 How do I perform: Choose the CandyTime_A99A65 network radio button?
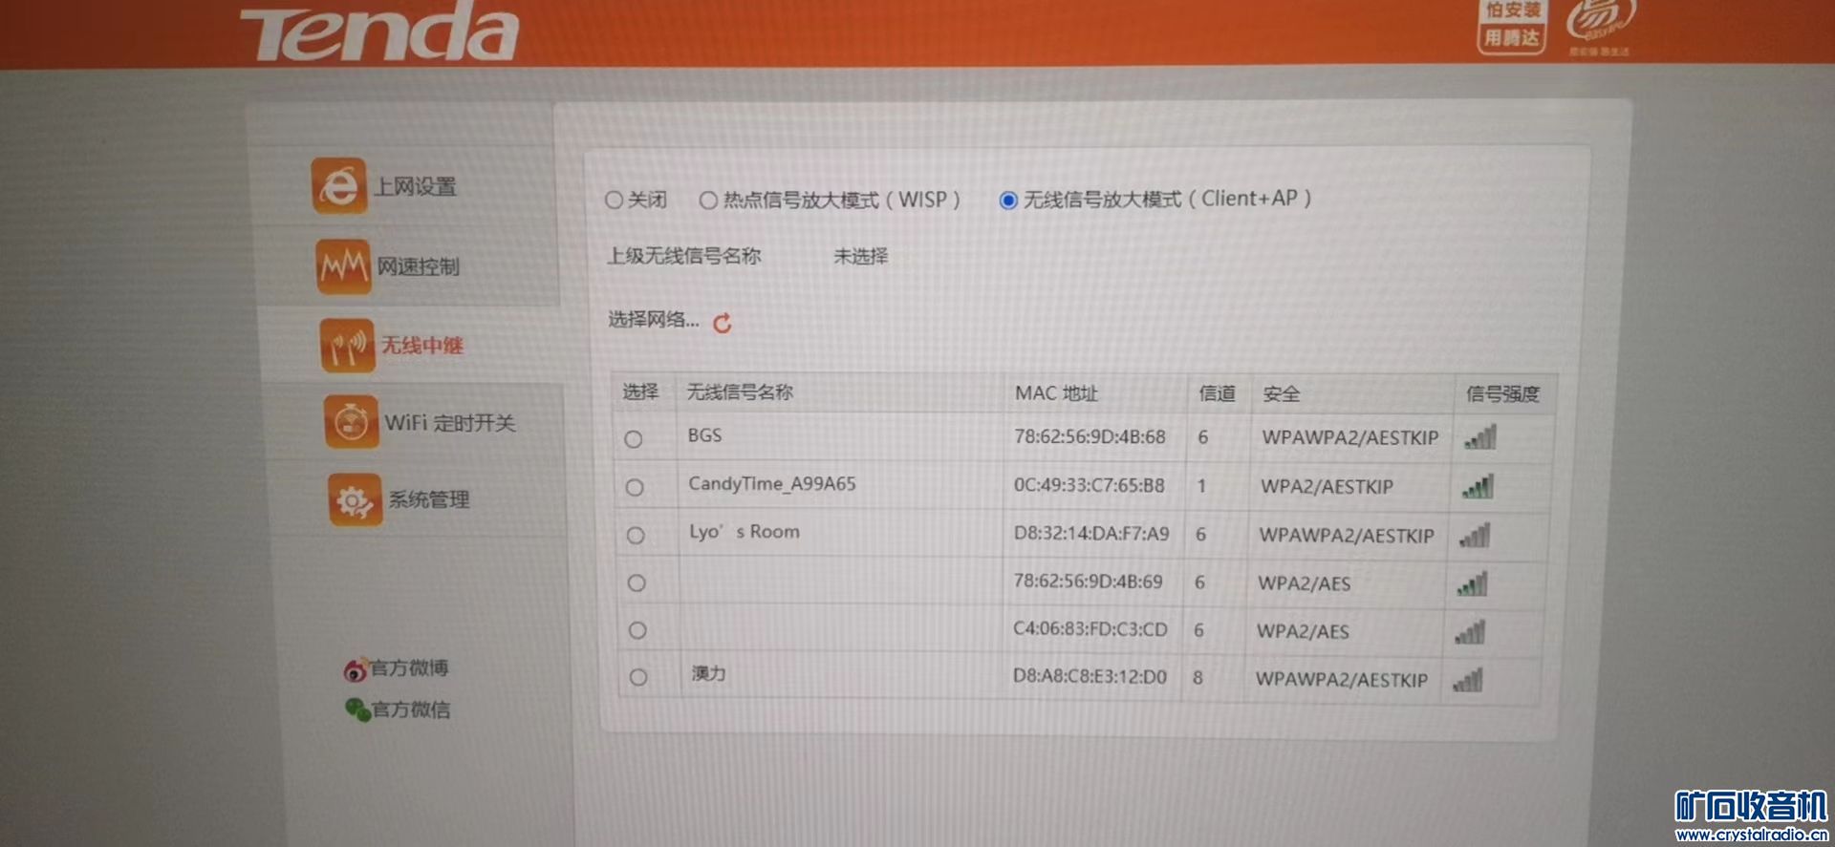pyautogui.click(x=635, y=488)
